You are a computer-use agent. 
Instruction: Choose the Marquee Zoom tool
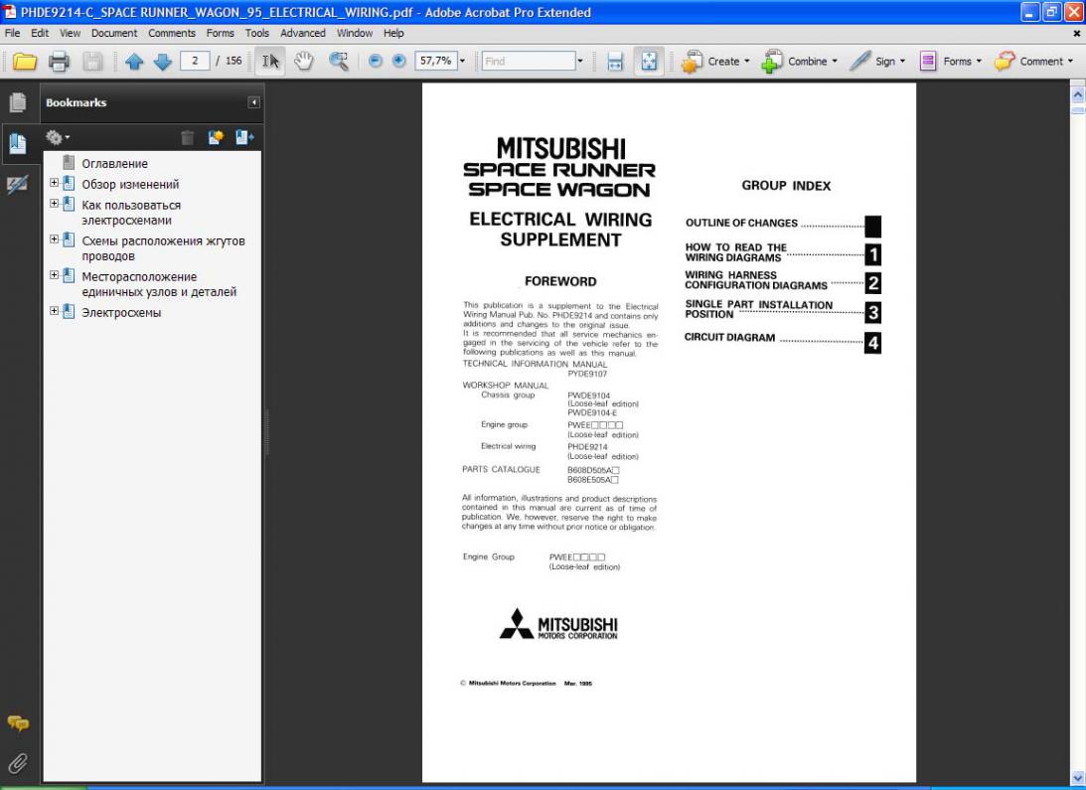pos(339,61)
